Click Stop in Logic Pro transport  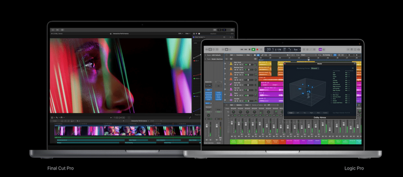point(250,49)
